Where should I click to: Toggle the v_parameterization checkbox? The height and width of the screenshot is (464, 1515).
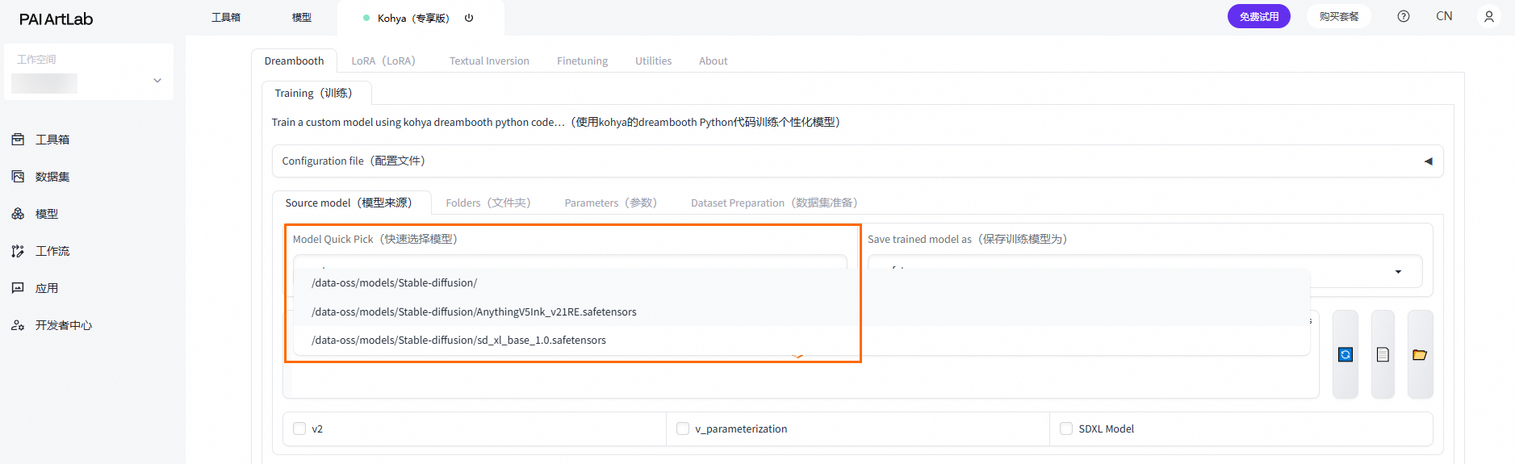click(683, 428)
